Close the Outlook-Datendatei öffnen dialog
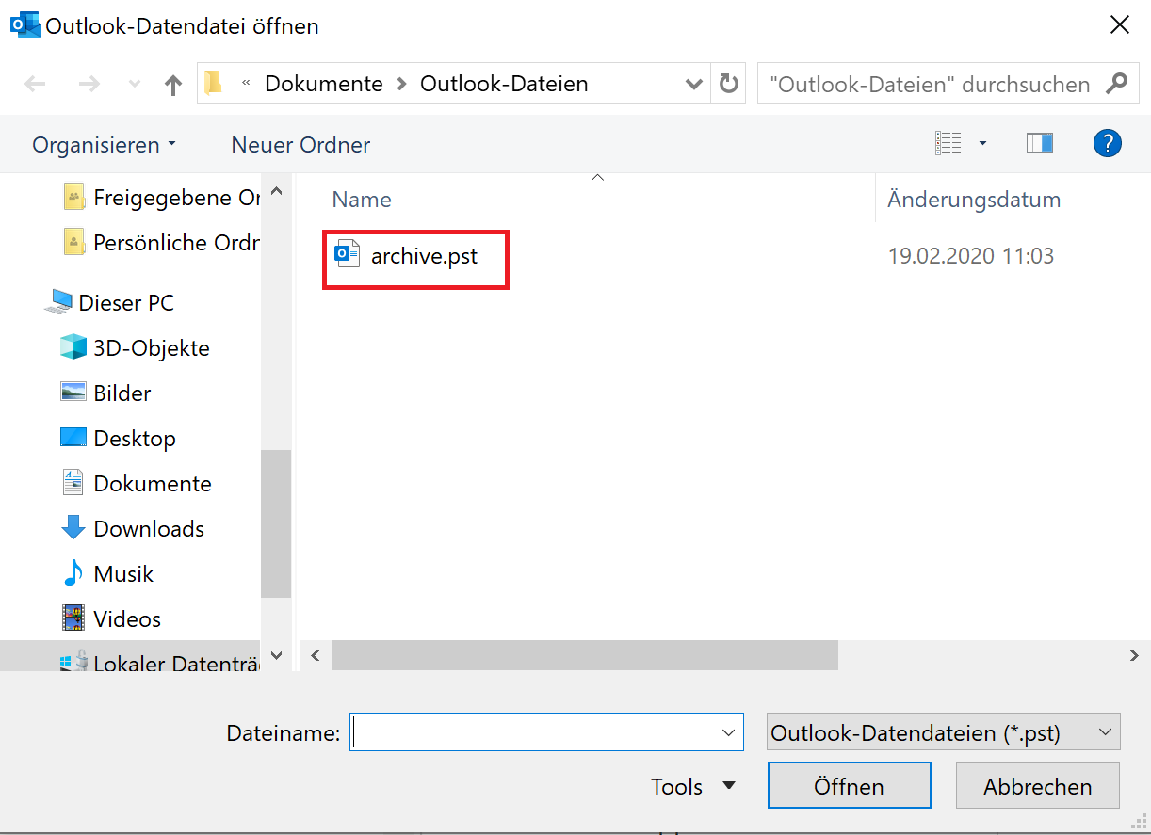Image resolution: width=1151 pixels, height=835 pixels. coord(1119,25)
